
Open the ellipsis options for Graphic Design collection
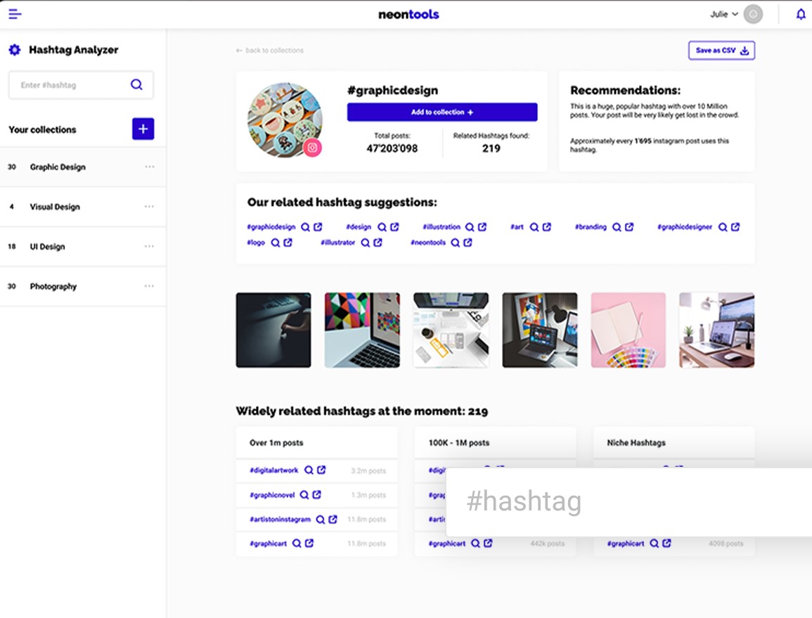click(x=149, y=167)
